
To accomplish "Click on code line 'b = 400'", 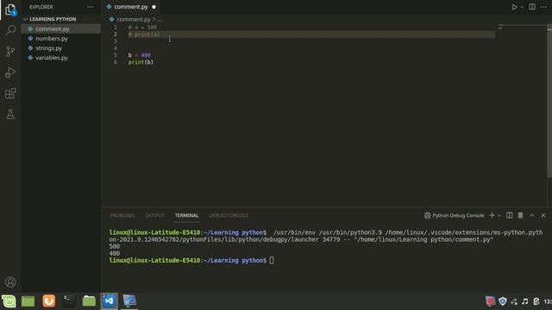I will (140, 55).
